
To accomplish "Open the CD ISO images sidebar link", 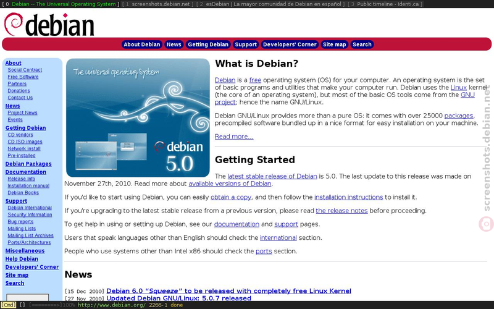I will [25, 142].
